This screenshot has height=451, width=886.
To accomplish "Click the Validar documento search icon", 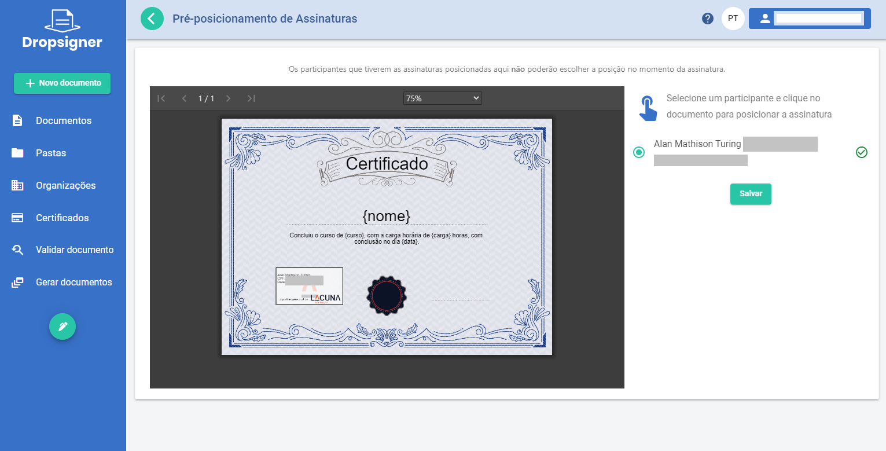I will [17, 250].
